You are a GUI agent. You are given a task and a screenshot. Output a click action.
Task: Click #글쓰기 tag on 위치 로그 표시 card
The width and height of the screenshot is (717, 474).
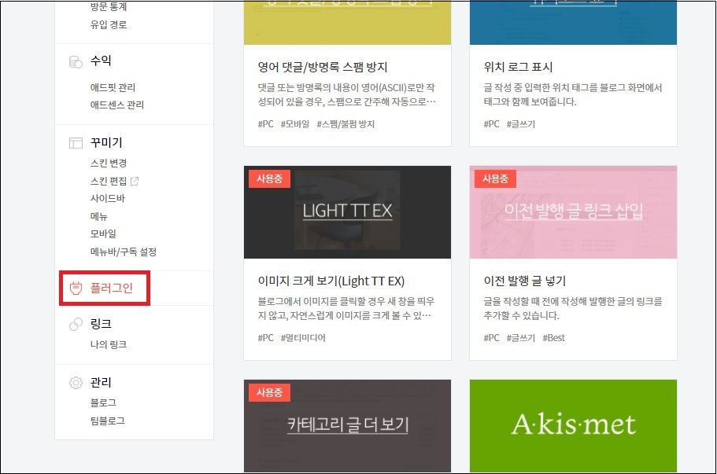(x=521, y=124)
